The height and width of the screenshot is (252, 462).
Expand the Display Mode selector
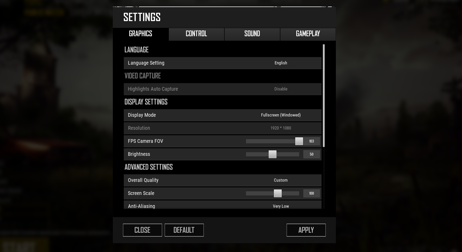pos(281,115)
